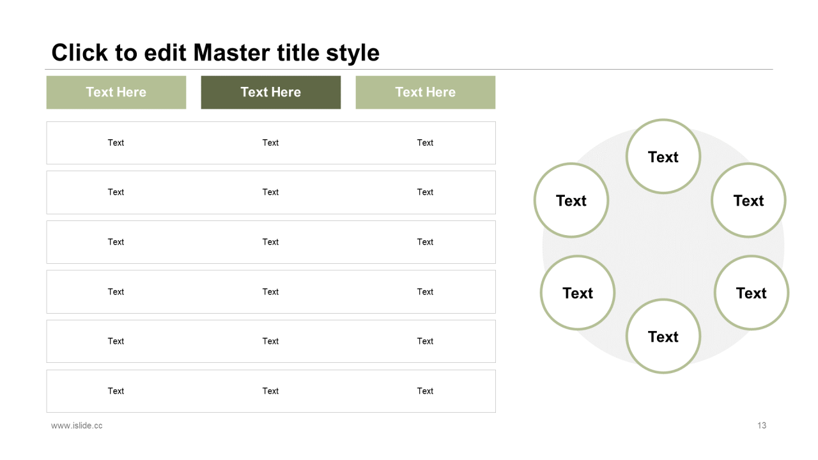Select the dark green 'Text Here' header box
The image size is (818, 460).
pyautogui.click(x=271, y=92)
